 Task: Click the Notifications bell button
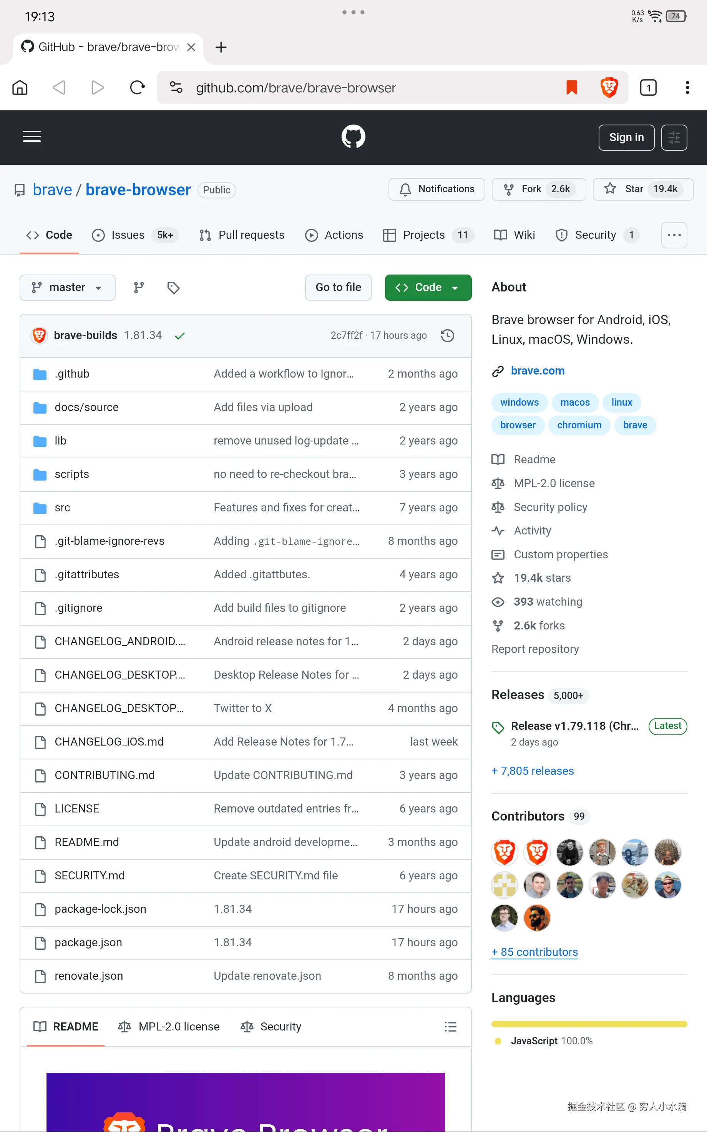(436, 189)
